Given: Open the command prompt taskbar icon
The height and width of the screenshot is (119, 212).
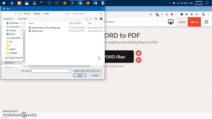Looking at the screenshot, I should (42, 3).
